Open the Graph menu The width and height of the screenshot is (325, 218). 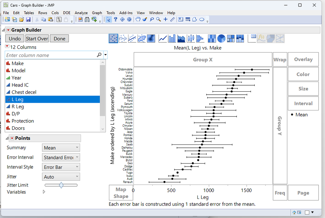[97, 13]
